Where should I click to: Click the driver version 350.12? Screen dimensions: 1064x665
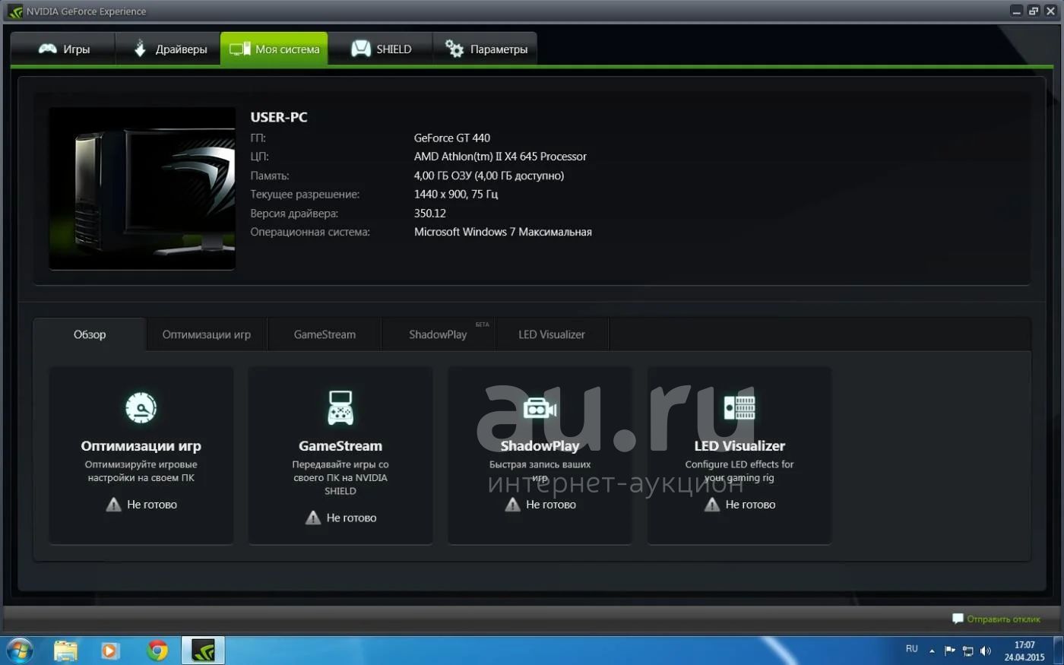430,214
